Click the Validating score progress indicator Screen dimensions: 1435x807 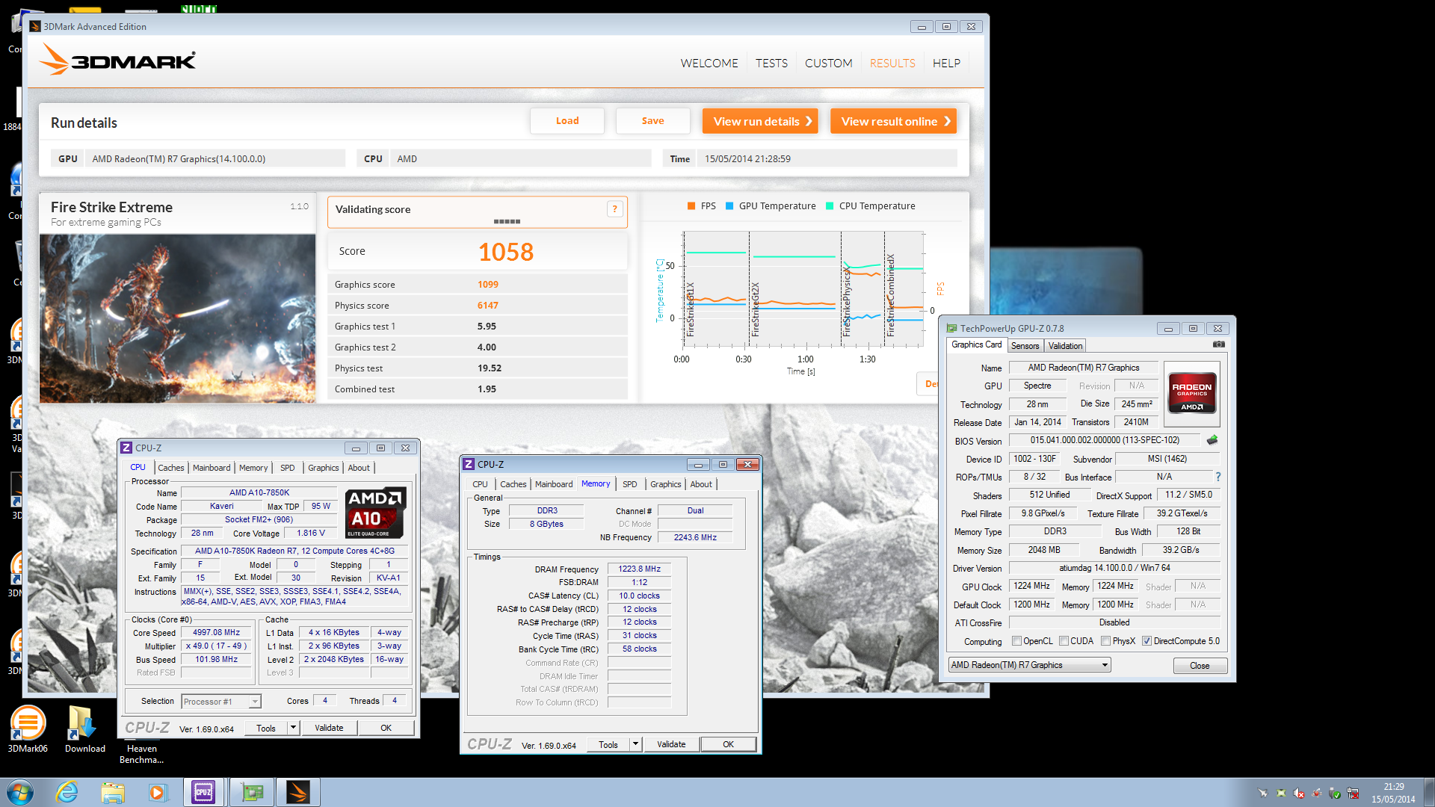click(x=507, y=221)
